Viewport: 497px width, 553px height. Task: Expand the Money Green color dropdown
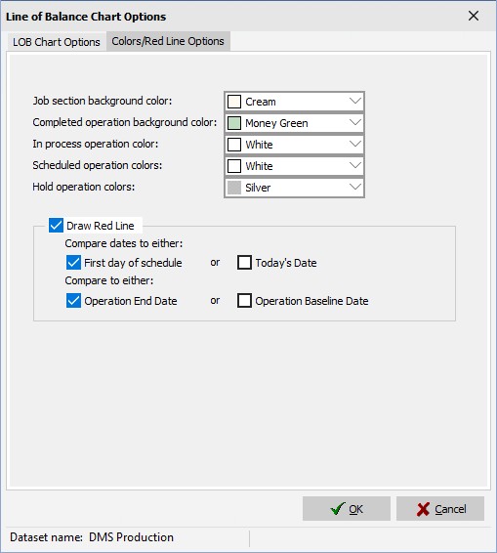click(x=294, y=123)
